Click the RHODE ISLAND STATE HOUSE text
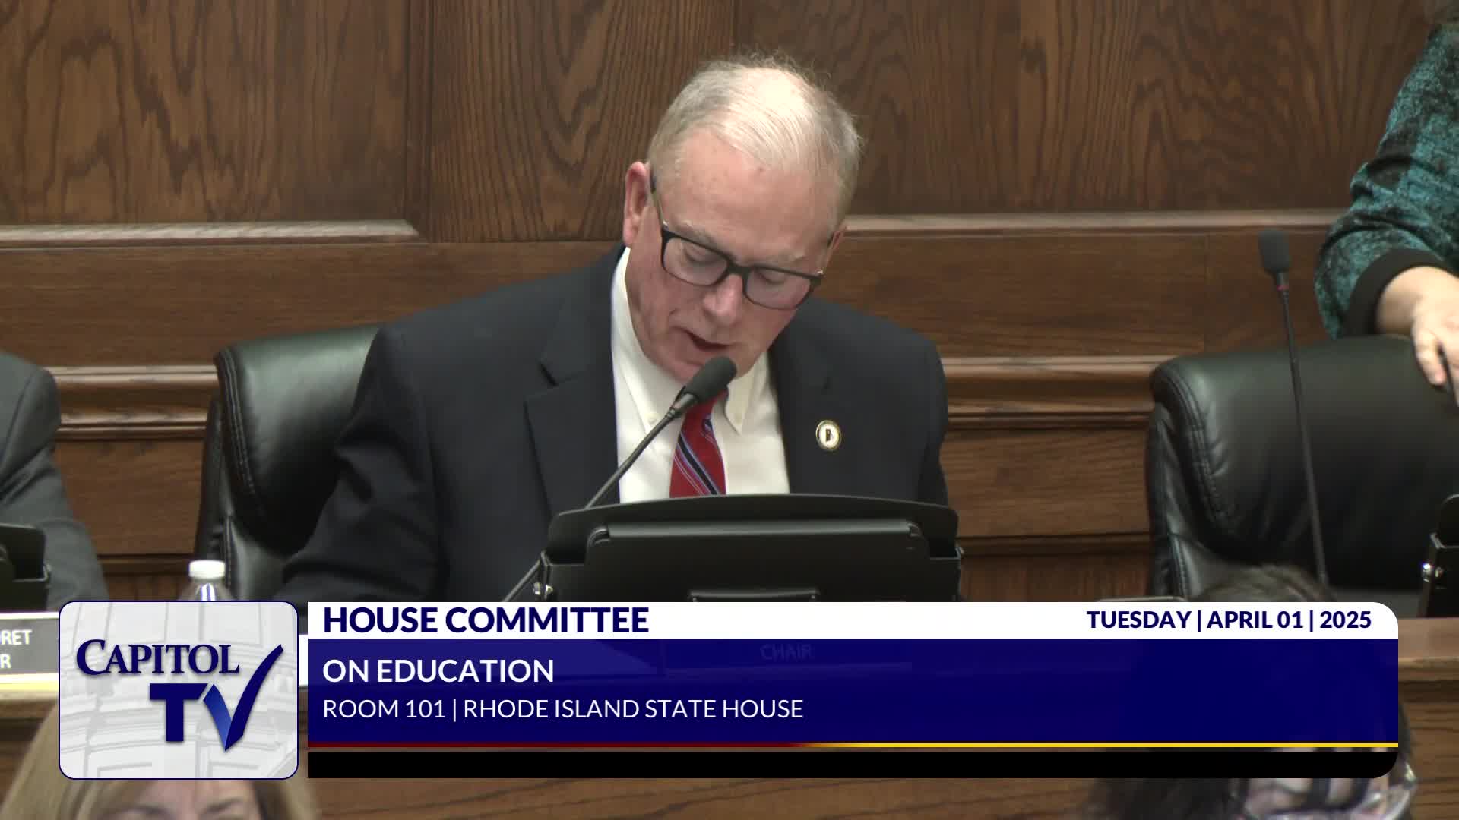This screenshot has width=1459, height=820. (x=633, y=709)
